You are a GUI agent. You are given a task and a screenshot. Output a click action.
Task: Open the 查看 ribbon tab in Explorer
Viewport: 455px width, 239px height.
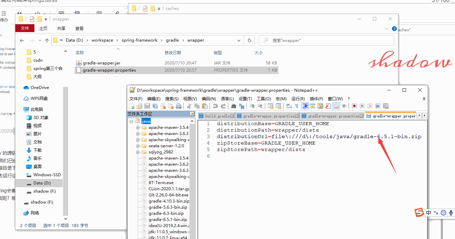point(79,29)
